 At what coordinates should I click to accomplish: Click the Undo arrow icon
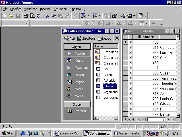[x=75, y=16]
